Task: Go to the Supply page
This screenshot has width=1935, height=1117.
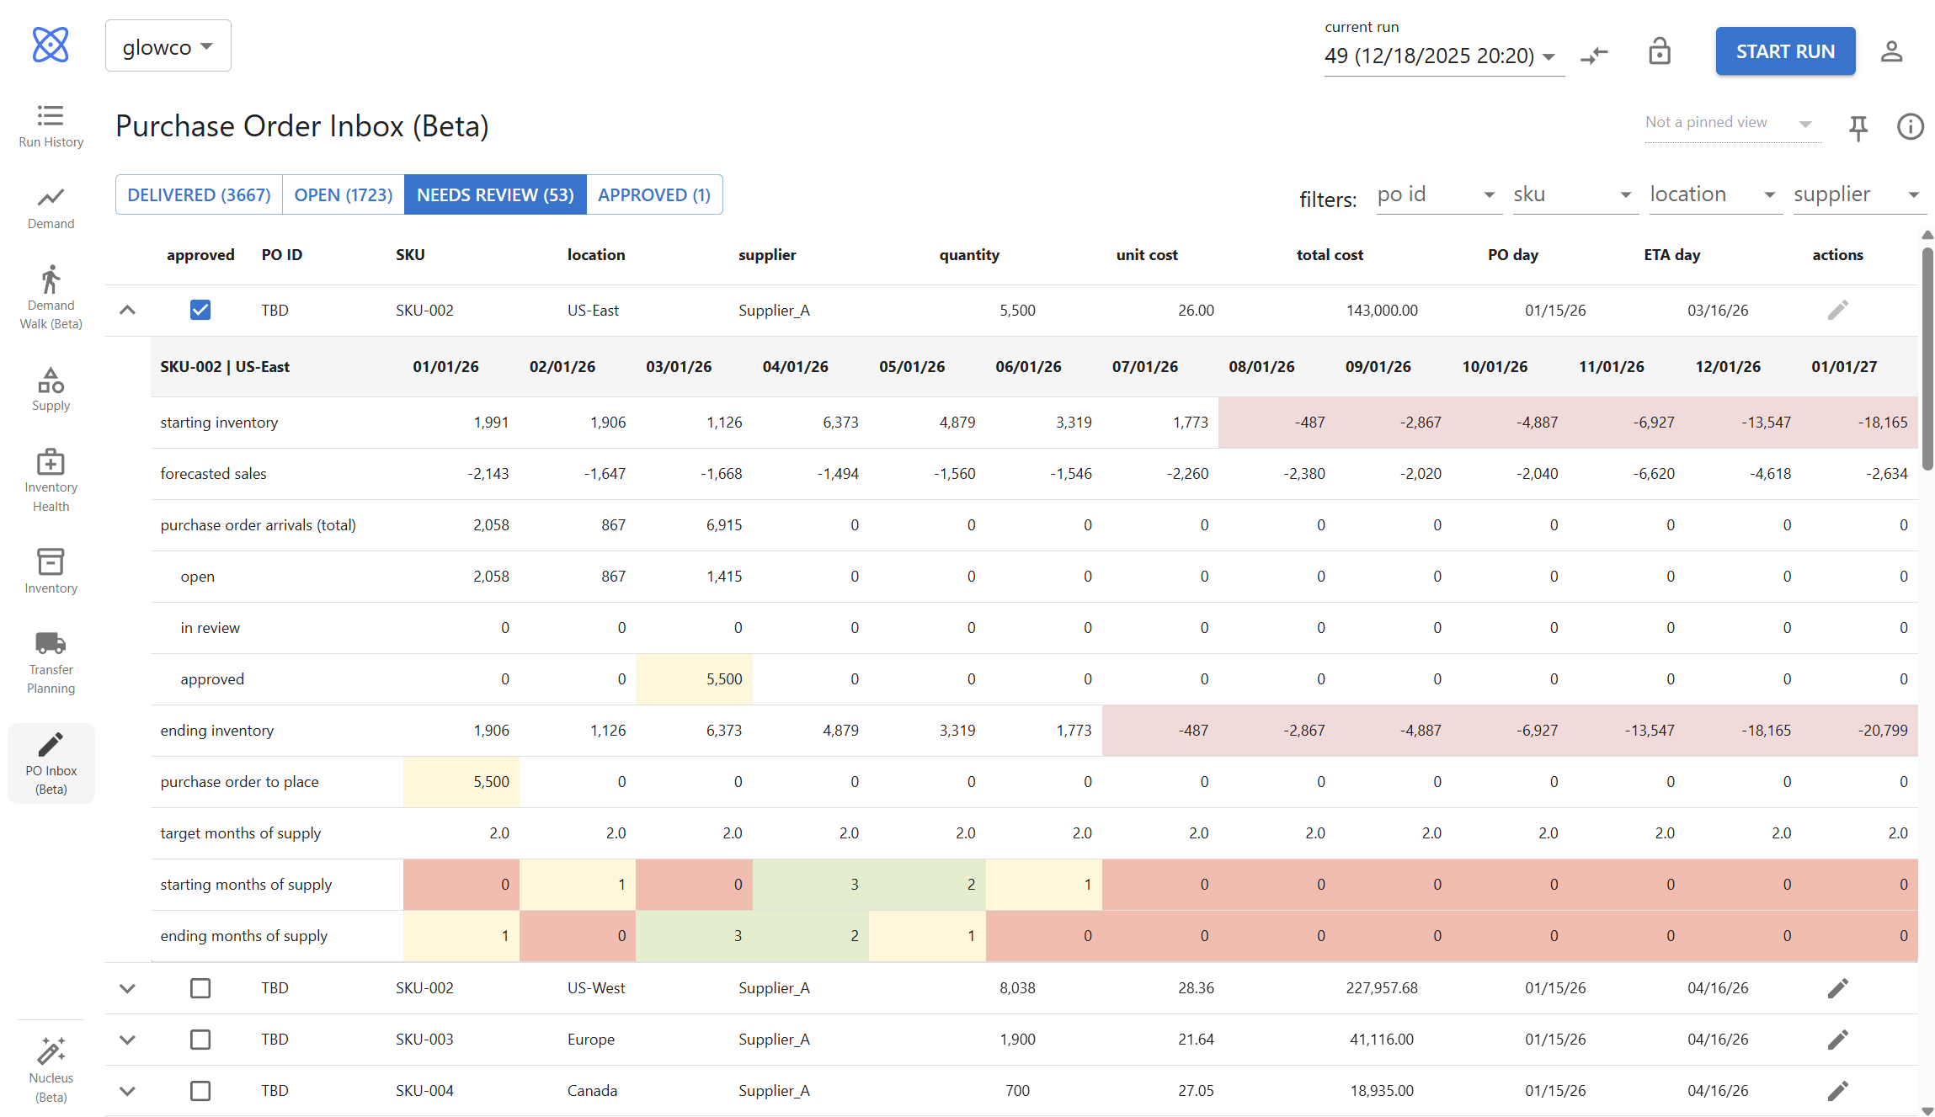Action: pos(51,390)
